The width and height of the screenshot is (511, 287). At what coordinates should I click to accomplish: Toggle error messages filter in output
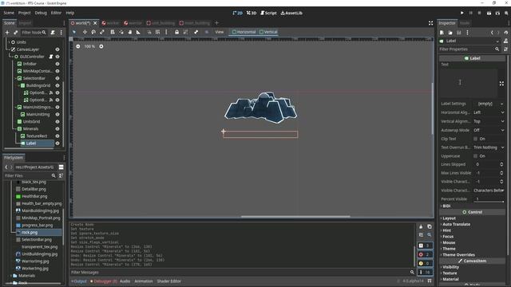pos(425,254)
